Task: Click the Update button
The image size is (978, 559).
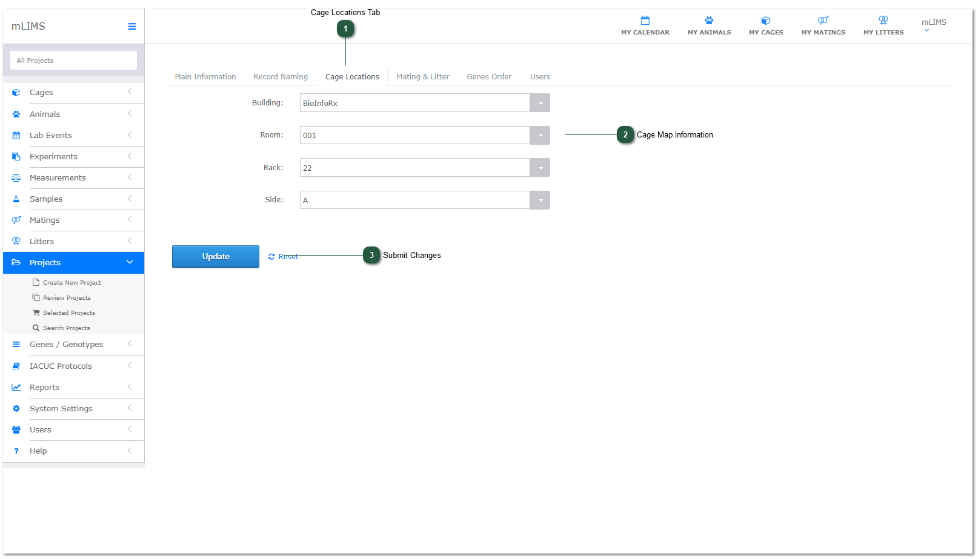Action: click(216, 256)
